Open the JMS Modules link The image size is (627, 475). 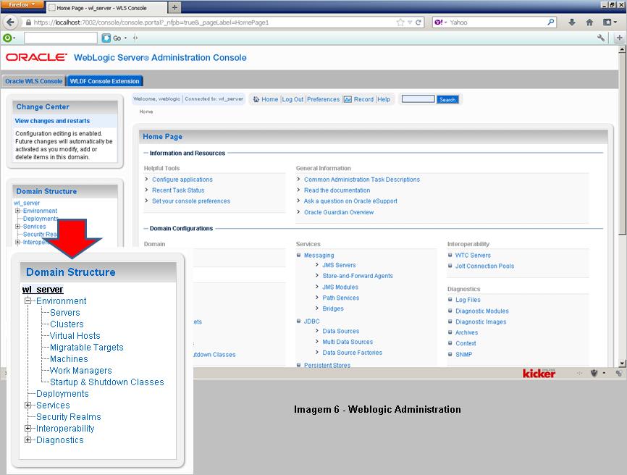point(340,287)
